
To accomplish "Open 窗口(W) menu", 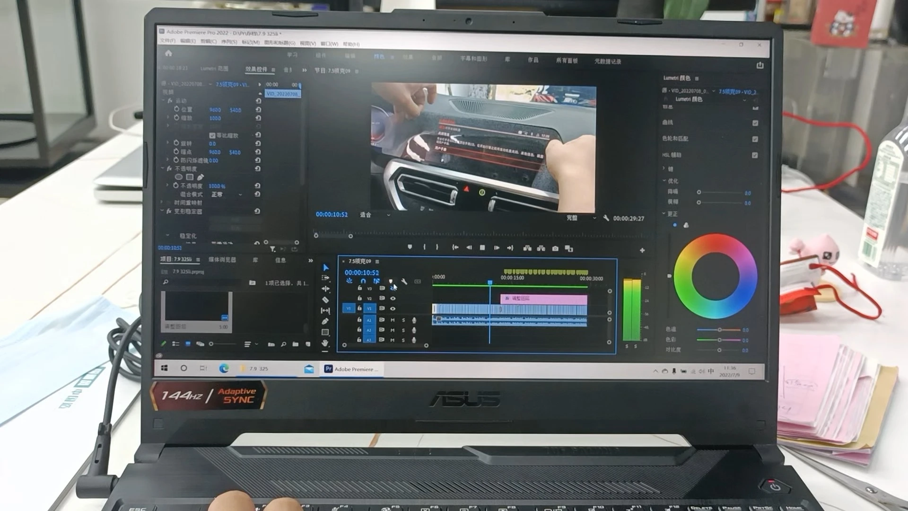I will click(x=330, y=44).
